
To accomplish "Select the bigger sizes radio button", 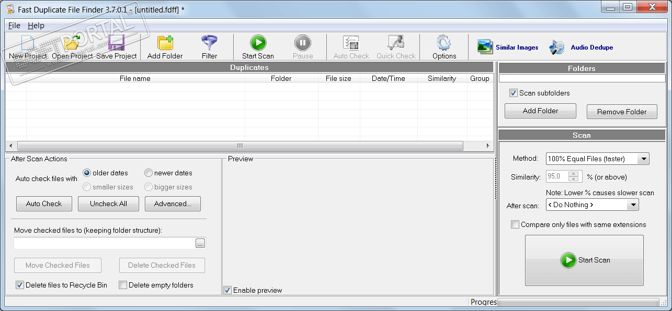I will click(x=149, y=187).
